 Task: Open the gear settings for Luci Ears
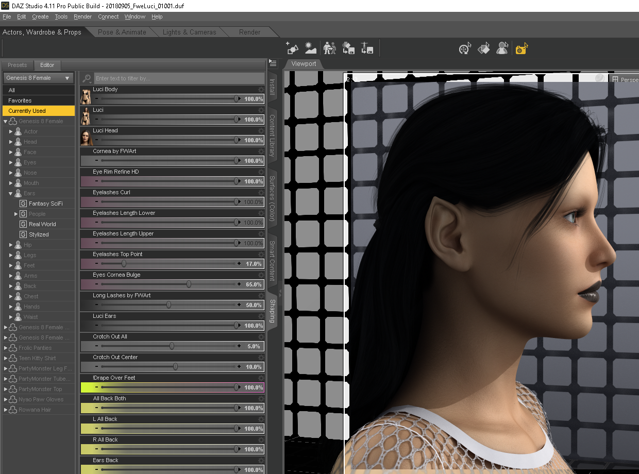coord(261,316)
